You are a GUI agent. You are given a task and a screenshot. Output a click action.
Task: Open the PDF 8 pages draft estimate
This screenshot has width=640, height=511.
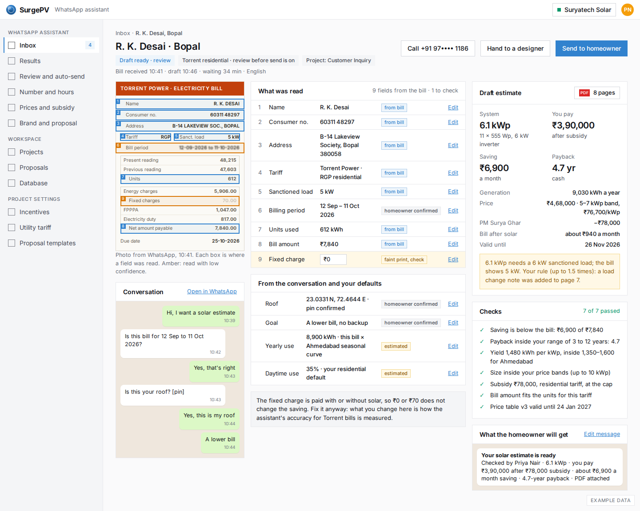point(597,93)
